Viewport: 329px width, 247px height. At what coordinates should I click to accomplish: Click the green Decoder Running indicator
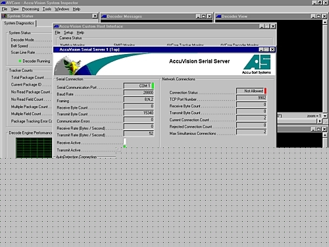pos(20,61)
